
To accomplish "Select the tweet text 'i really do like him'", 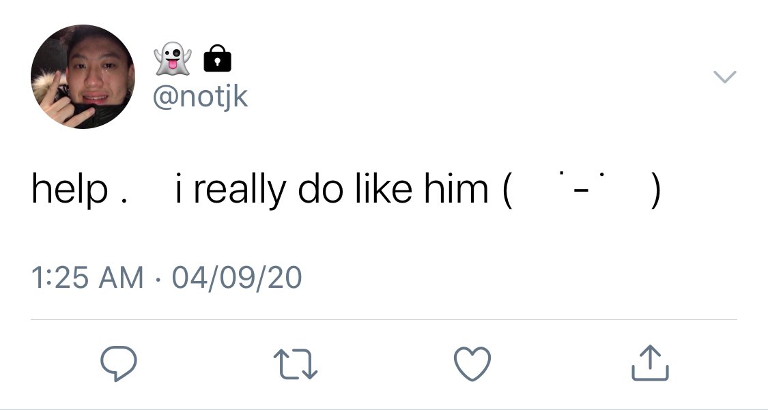I will pos(332,190).
